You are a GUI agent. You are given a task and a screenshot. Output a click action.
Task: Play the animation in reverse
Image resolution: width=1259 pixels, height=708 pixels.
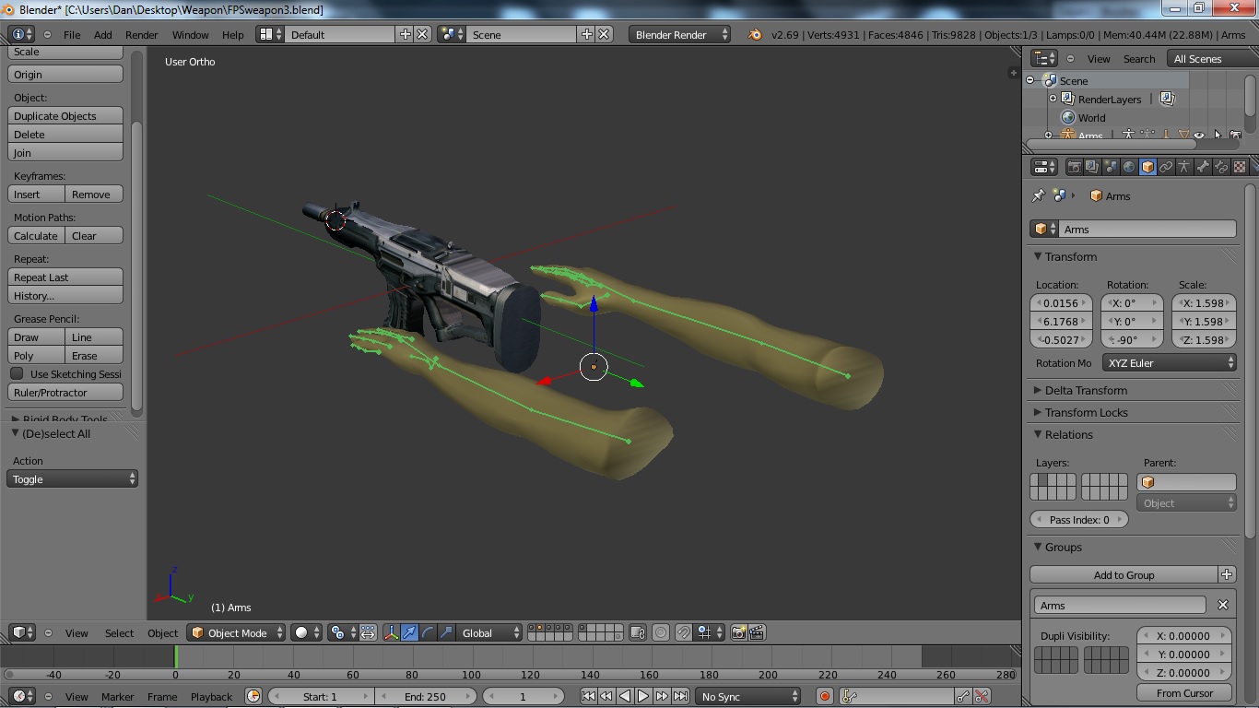pyautogui.click(x=625, y=696)
